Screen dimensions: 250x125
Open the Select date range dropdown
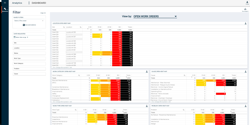(x=21, y=37)
